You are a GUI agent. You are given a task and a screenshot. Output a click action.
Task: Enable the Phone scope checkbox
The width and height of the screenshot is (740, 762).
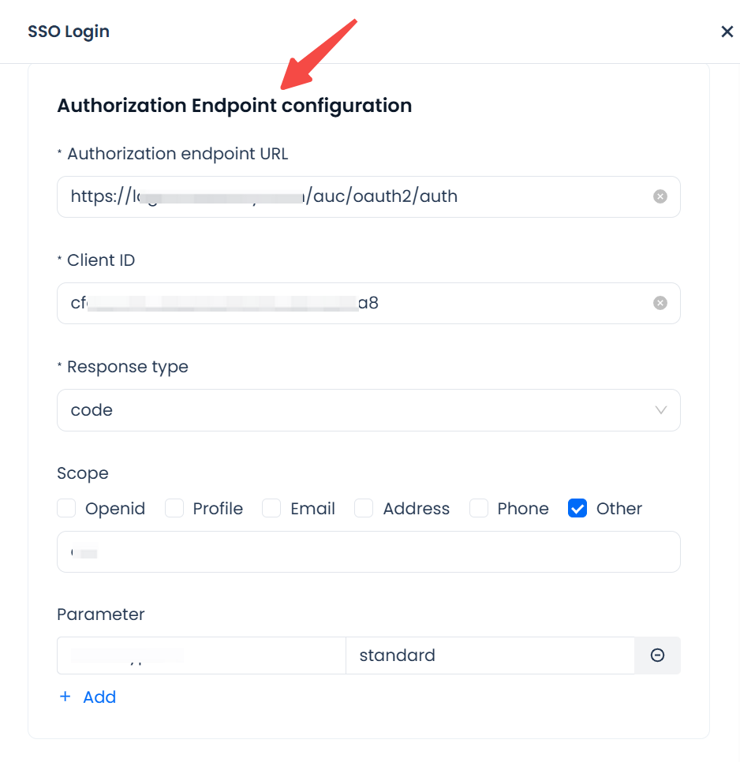[x=479, y=509]
